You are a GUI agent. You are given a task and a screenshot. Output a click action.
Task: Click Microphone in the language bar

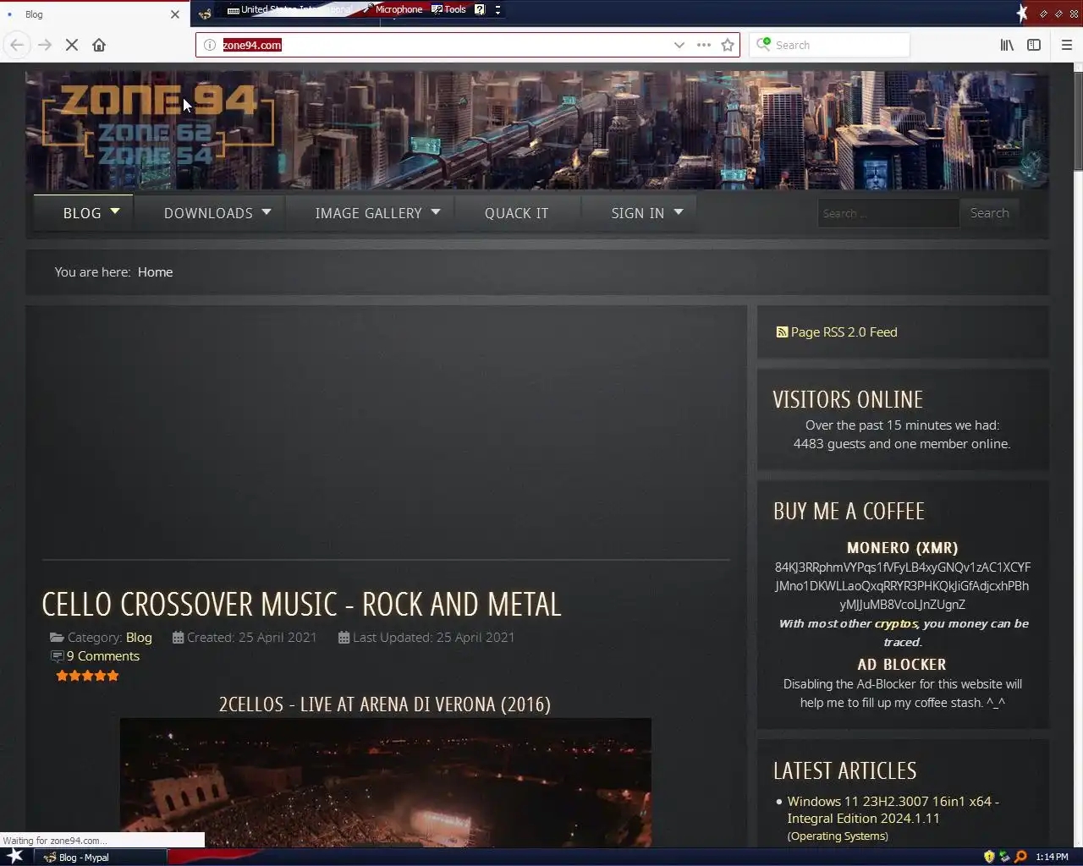pyautogui.click(x=393, y=9)
